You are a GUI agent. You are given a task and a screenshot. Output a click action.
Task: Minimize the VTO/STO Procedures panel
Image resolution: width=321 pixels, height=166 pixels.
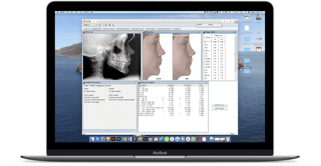coord(133,82)
